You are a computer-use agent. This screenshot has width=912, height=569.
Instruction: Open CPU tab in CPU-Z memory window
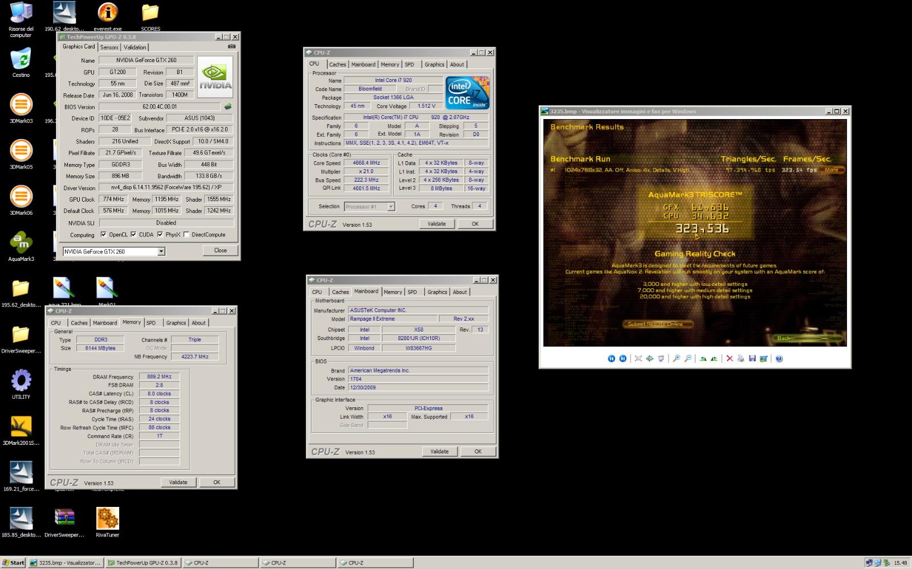pyautogui.click(x=56, y=323)
